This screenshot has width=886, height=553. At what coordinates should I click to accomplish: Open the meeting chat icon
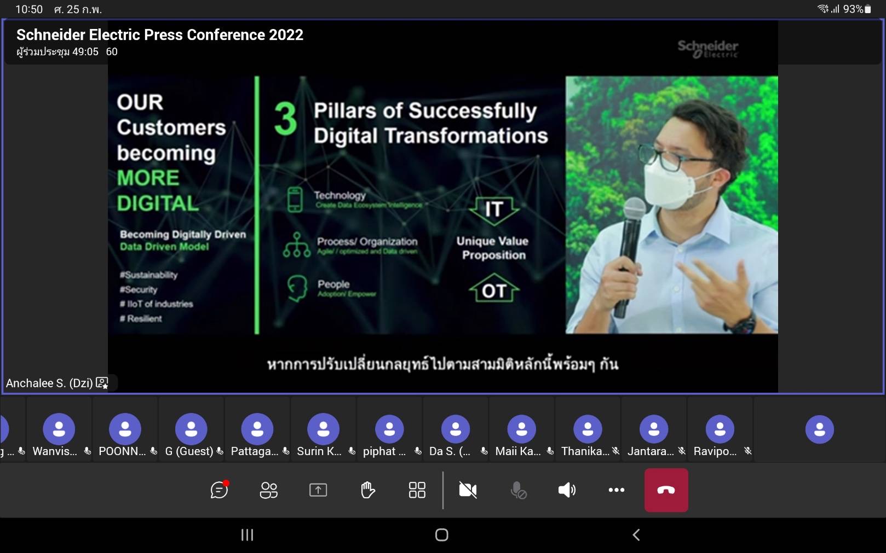[220, 490]
